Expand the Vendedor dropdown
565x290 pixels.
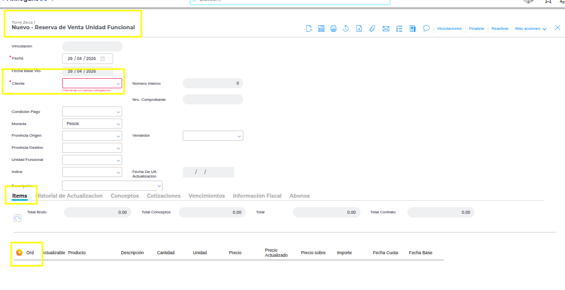click(213, 136)
